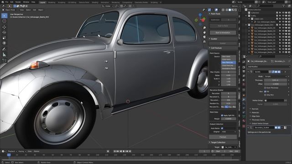This screenshot has height=164, width=292.
Task: Open the Material properties tab
Action: (244, 121)
